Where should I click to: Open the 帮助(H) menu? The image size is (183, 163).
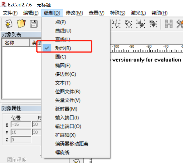(x=159, y=13)
